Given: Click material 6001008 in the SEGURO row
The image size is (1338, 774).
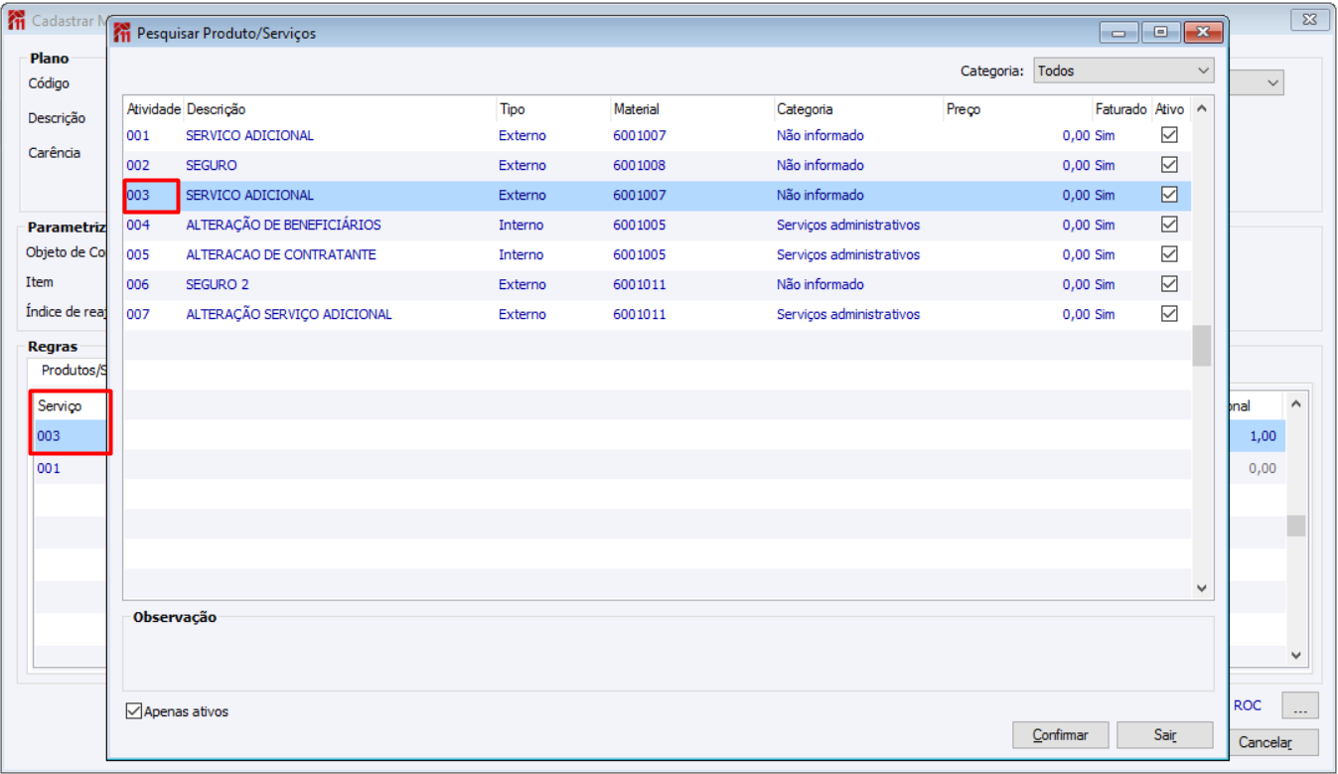Looking at the screenshot, I should pyautogui.click(x=640, y=165).
